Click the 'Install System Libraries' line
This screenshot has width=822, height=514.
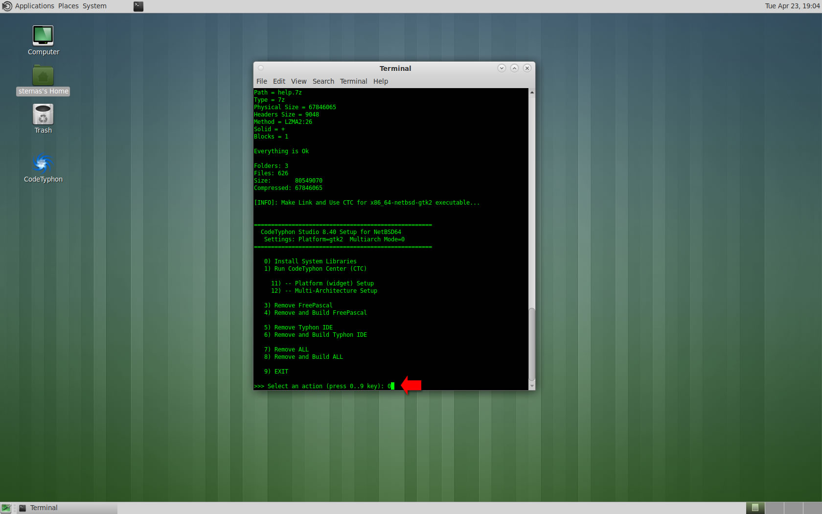[x=310, y=261]
